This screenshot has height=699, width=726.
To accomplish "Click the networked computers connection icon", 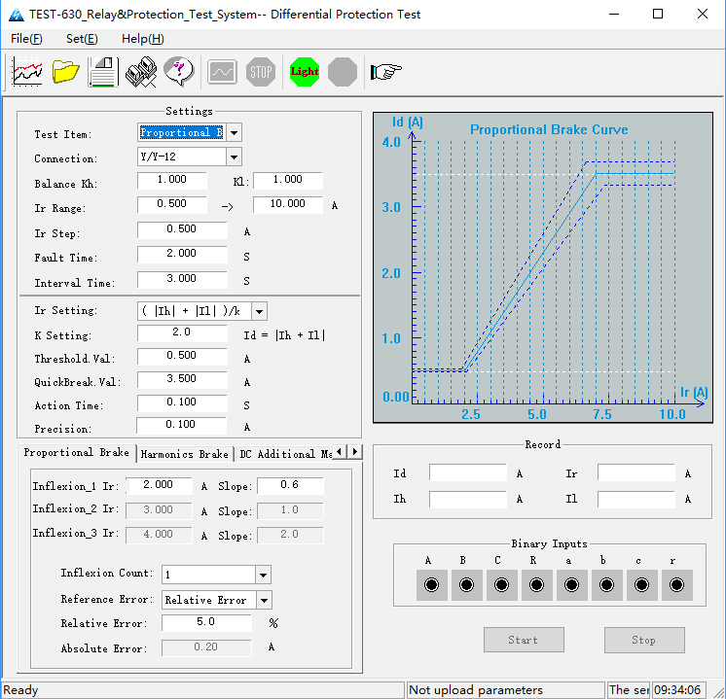I will [x=141, y=72].
